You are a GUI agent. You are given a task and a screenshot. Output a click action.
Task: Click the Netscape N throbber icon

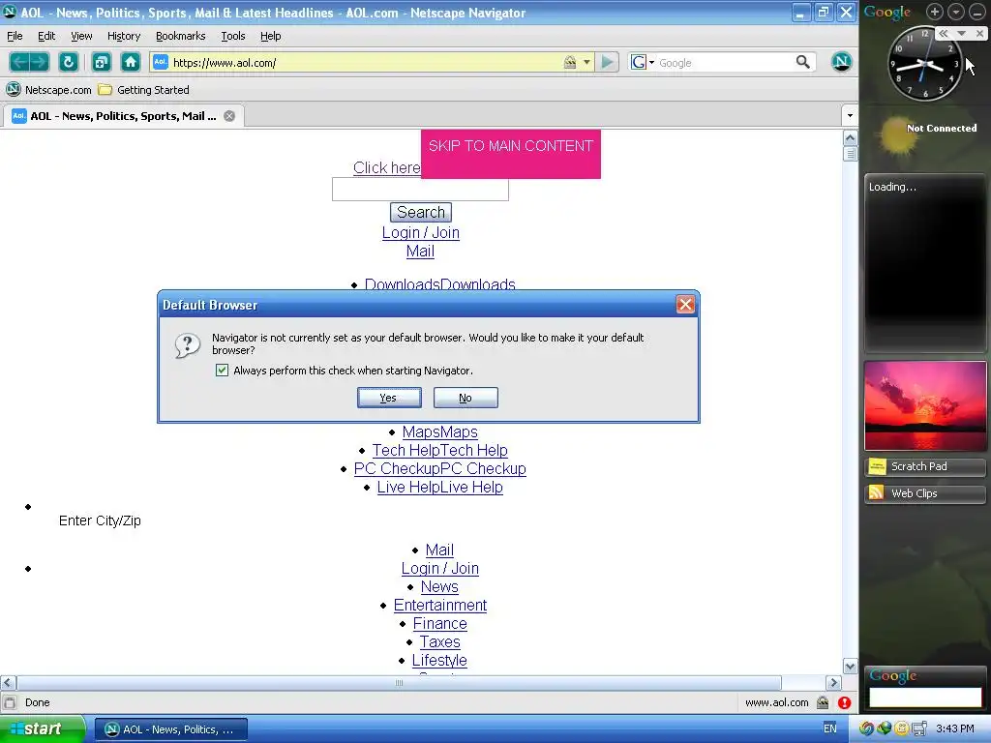pyautogui.click(x=841, y=62)
